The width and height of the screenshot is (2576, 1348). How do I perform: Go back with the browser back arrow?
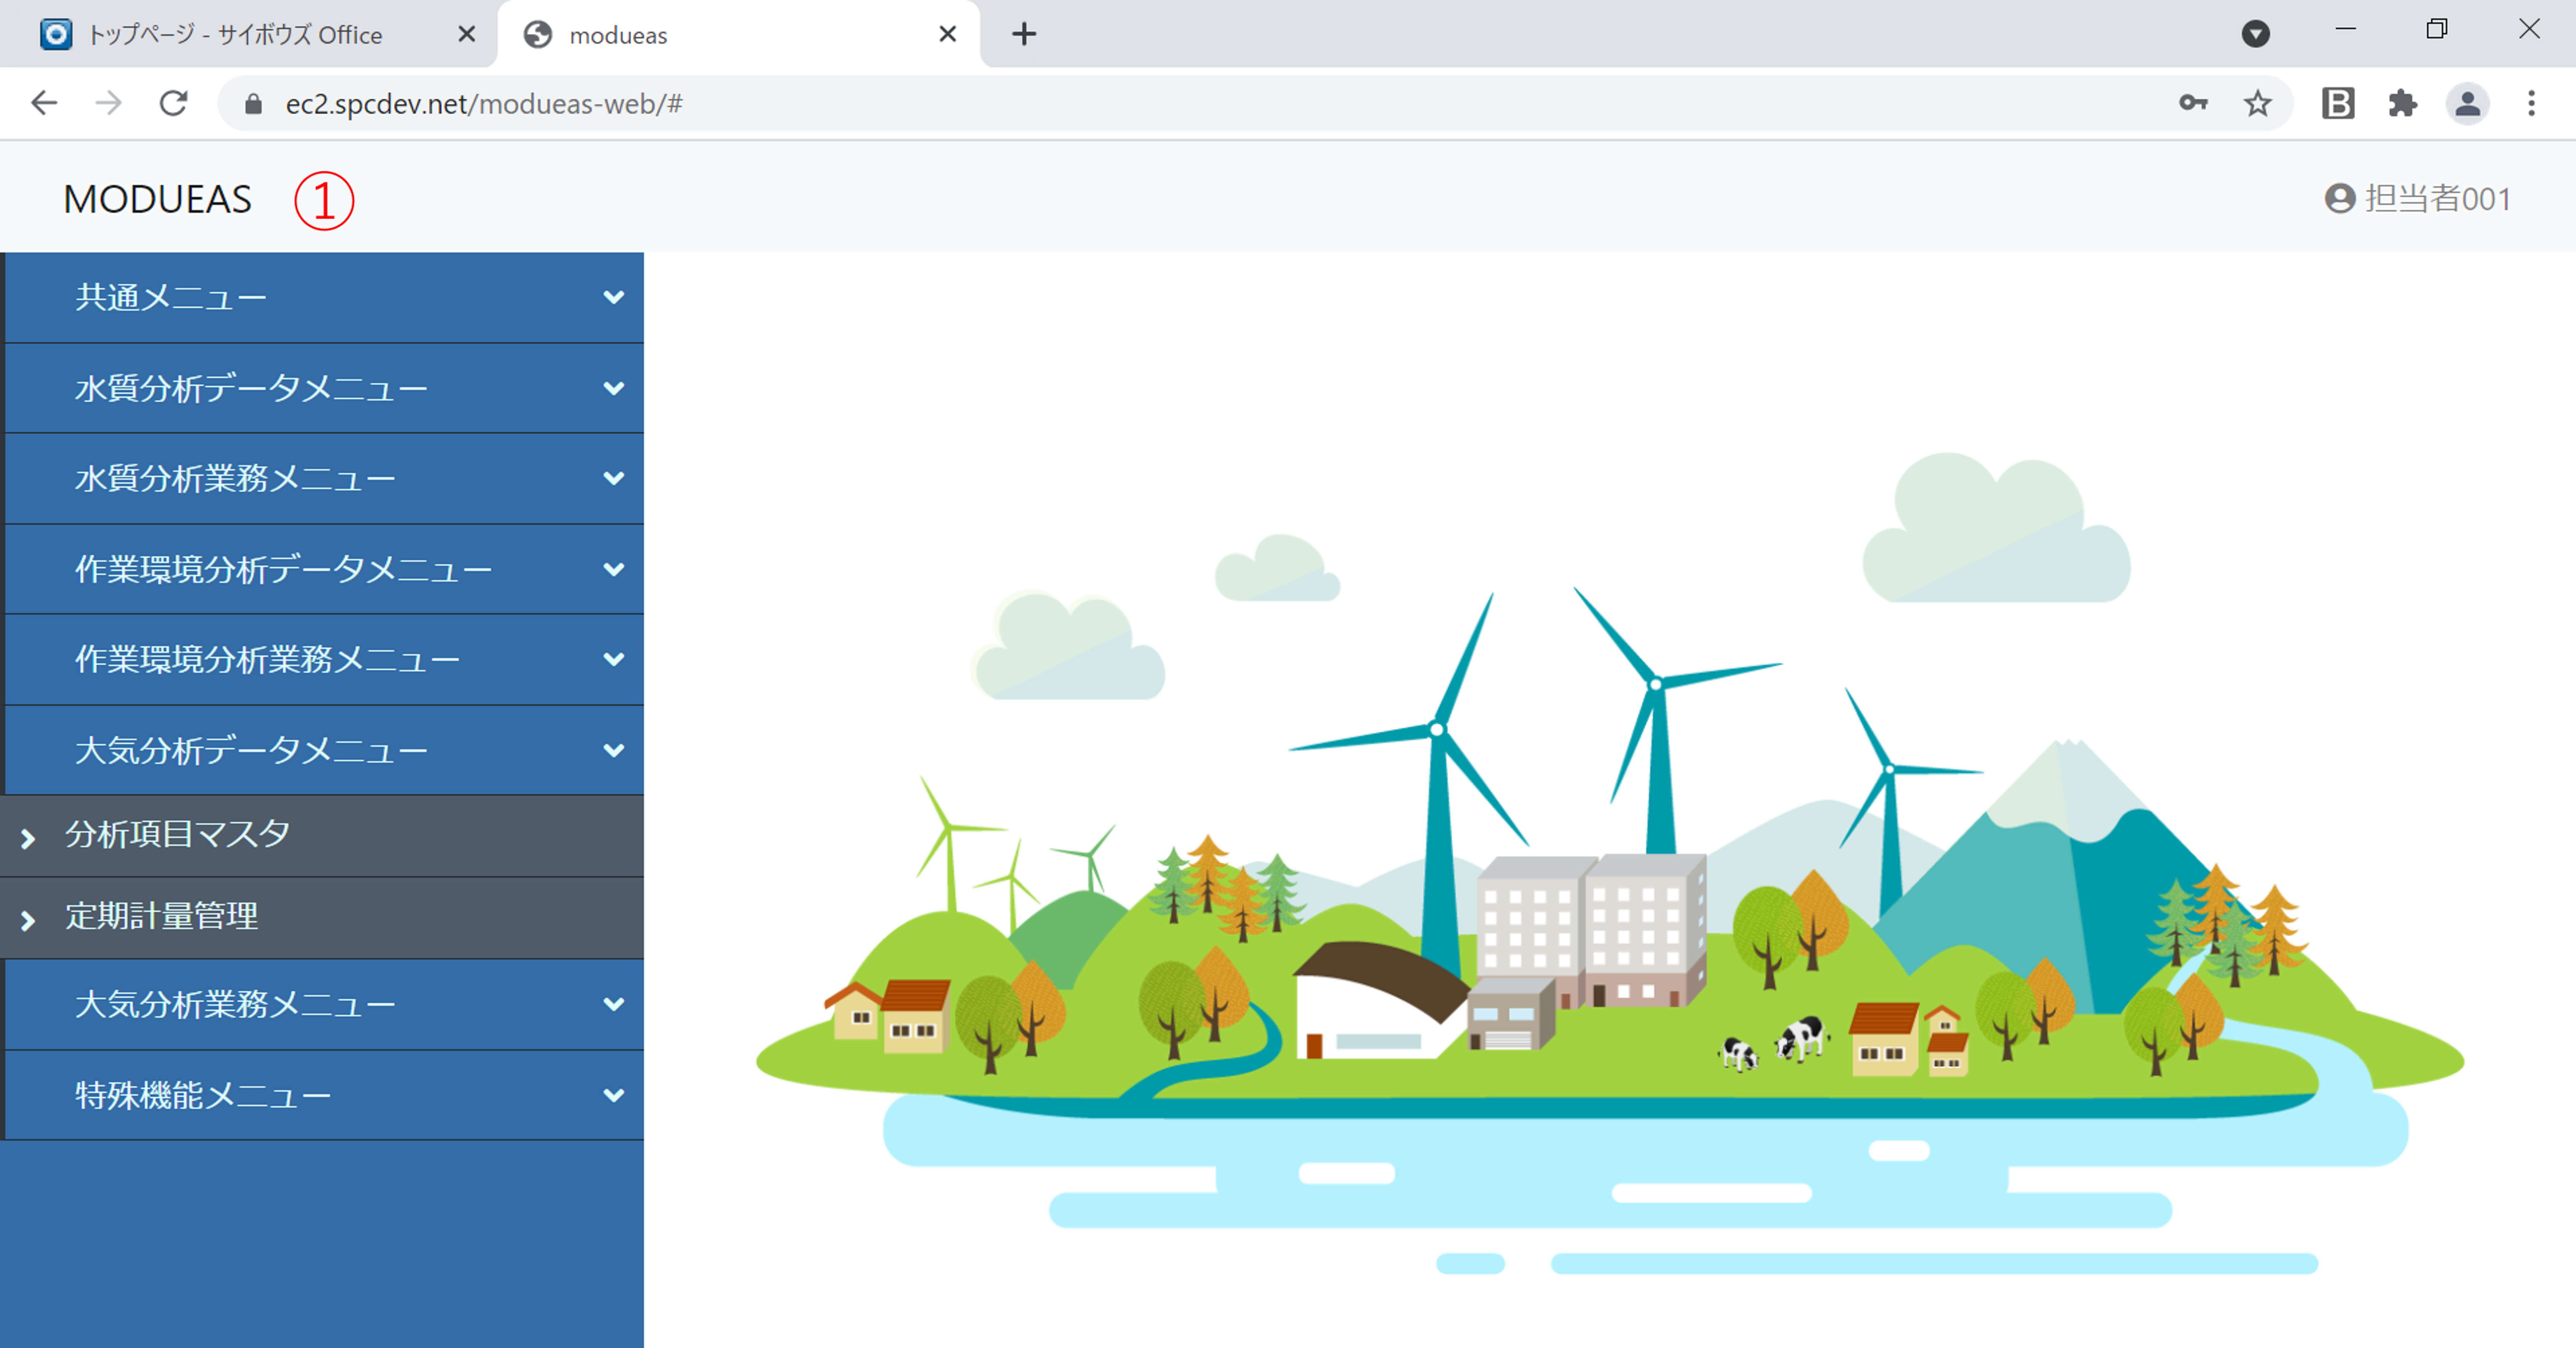(44, 103)
